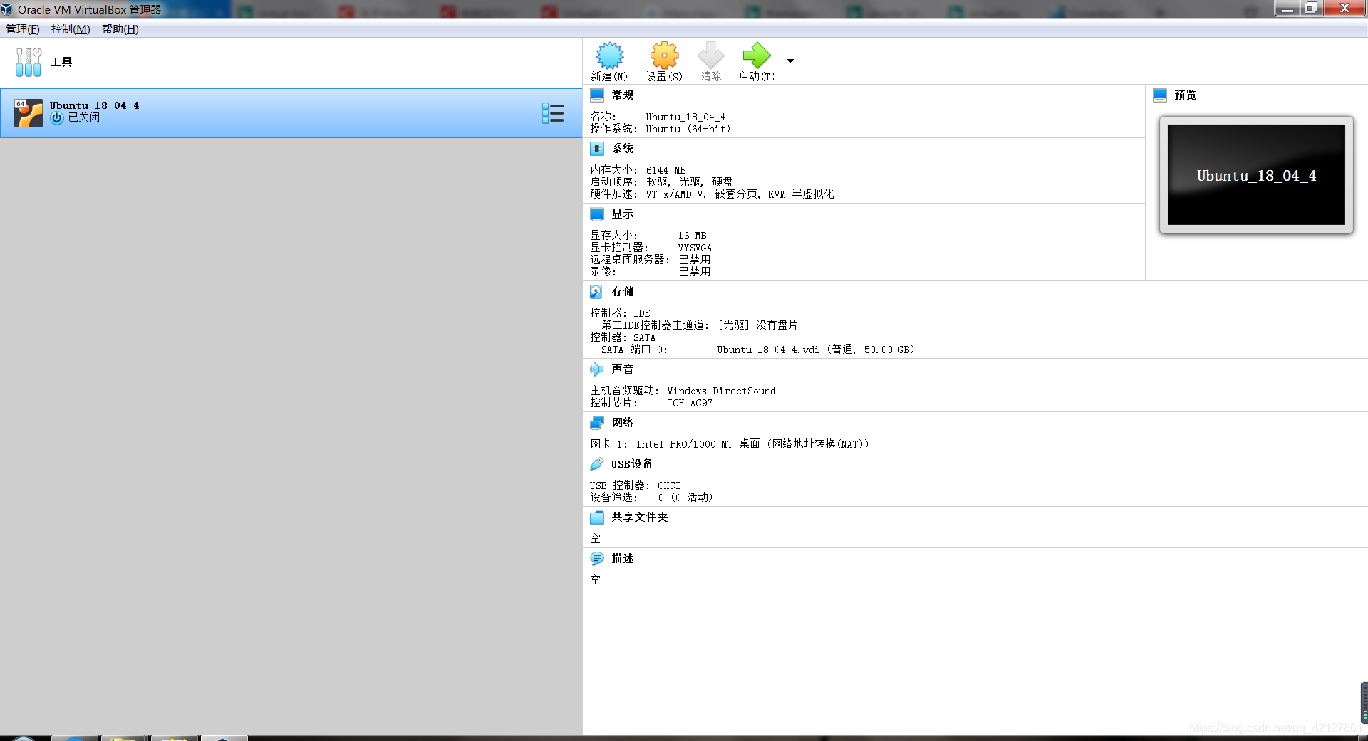Click the Ubuntu_18_04_4 preview thumbnail
This screenshot has width=1368, height=741.
click(x=1256, y=175)
